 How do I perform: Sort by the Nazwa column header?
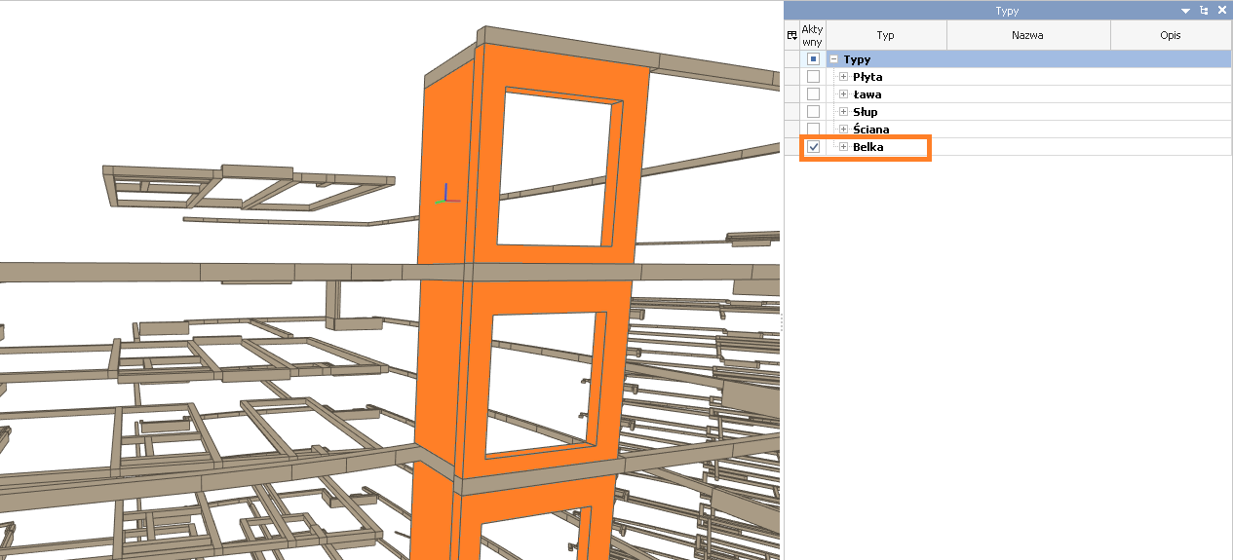(x=1027, y=35)
